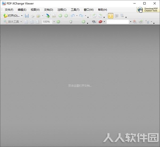
Task: Open the 编辑(E) menu
Action: [x=22, y=10]
